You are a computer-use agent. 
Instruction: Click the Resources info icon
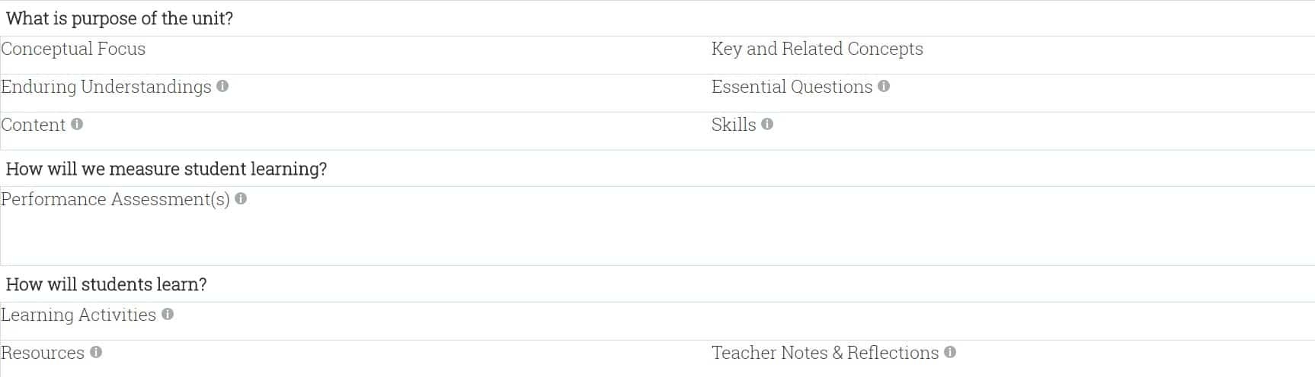[96, 353]
